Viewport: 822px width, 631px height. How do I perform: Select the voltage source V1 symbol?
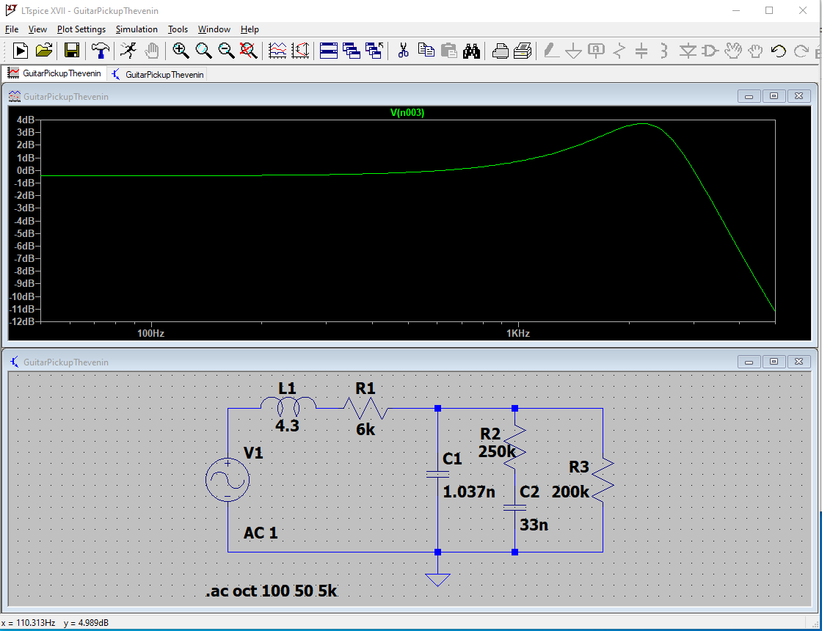(228, 481)
